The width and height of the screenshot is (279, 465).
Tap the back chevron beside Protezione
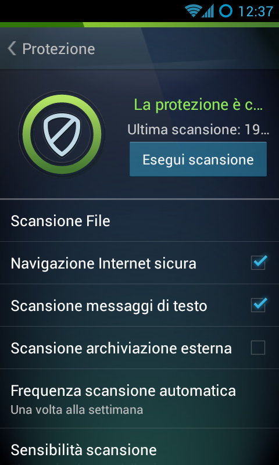coord(12,49)
